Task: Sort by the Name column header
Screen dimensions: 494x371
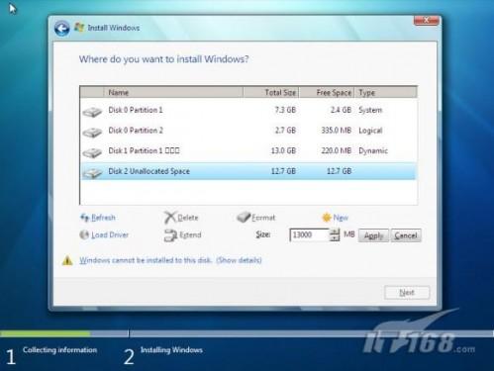Action: [x=173, y=93]
